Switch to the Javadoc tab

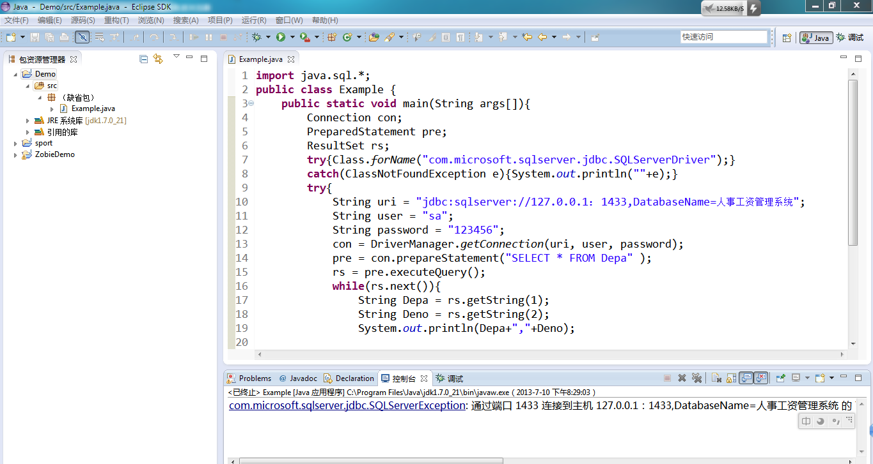click(x=298, y=378)
